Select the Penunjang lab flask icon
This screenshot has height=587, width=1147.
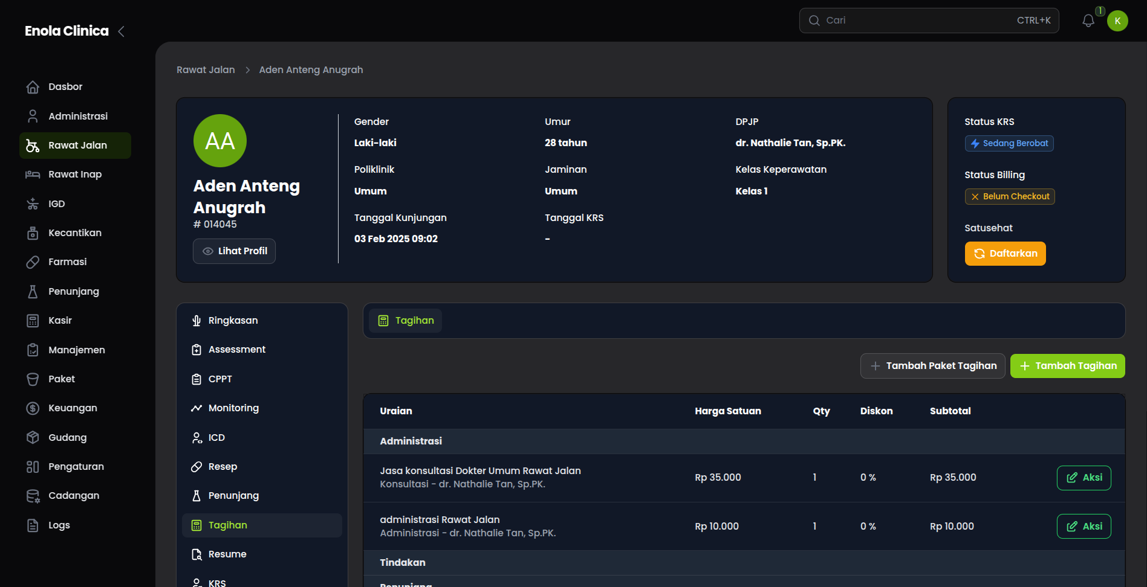coord(32,291)
